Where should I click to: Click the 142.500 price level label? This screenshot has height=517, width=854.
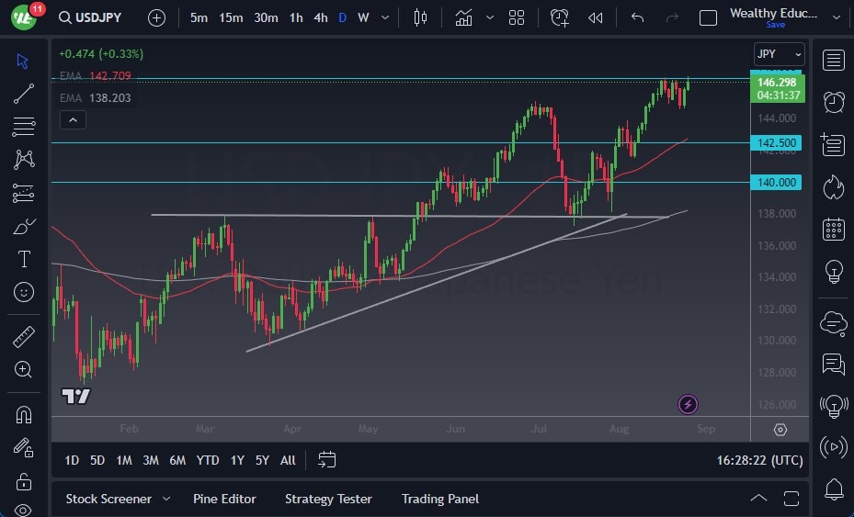pyautogui.click(x=778, y=142)
